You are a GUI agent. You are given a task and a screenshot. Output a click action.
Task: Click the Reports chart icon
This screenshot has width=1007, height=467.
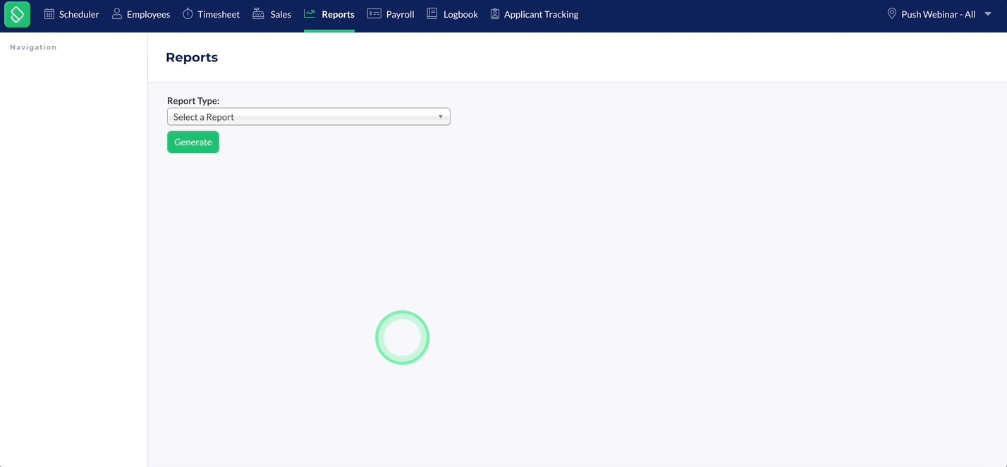[310, 13]
